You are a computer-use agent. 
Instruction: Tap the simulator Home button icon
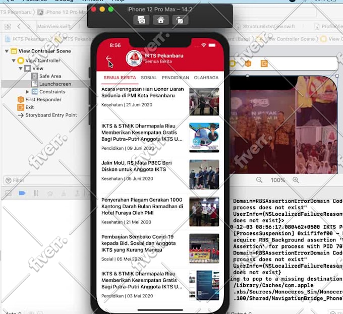[160, 20]
